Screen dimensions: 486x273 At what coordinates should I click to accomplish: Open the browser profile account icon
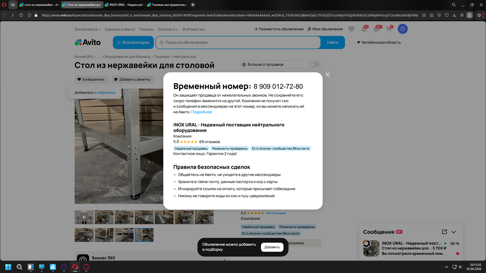[469, 15]
